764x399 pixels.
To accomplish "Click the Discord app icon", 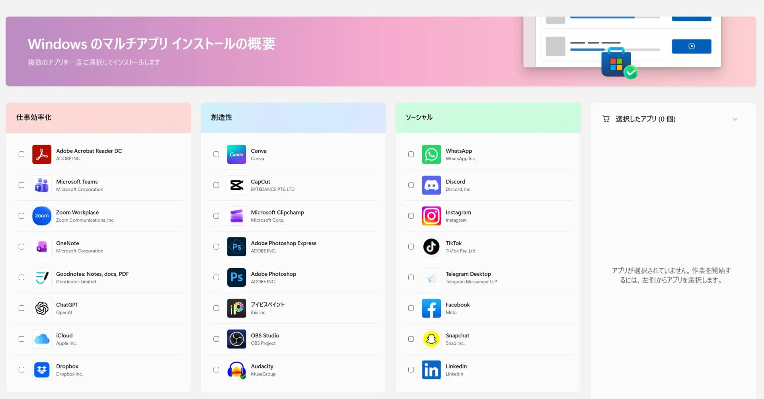I will [x=431, y=185].
